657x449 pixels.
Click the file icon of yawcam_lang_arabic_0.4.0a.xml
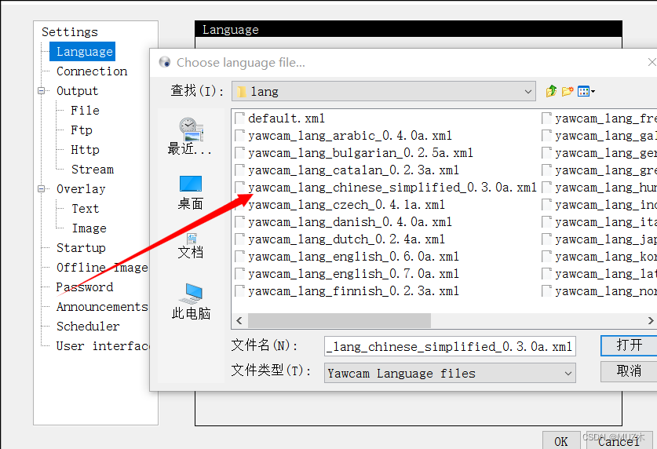tap(240, 135)
